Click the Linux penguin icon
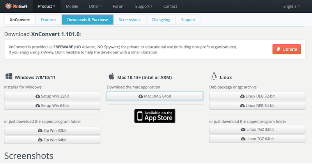 coord(214,76)
